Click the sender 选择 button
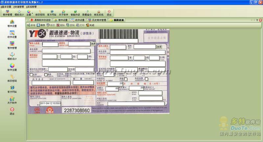This screenshot has width=263, height=142. point(93,44)
